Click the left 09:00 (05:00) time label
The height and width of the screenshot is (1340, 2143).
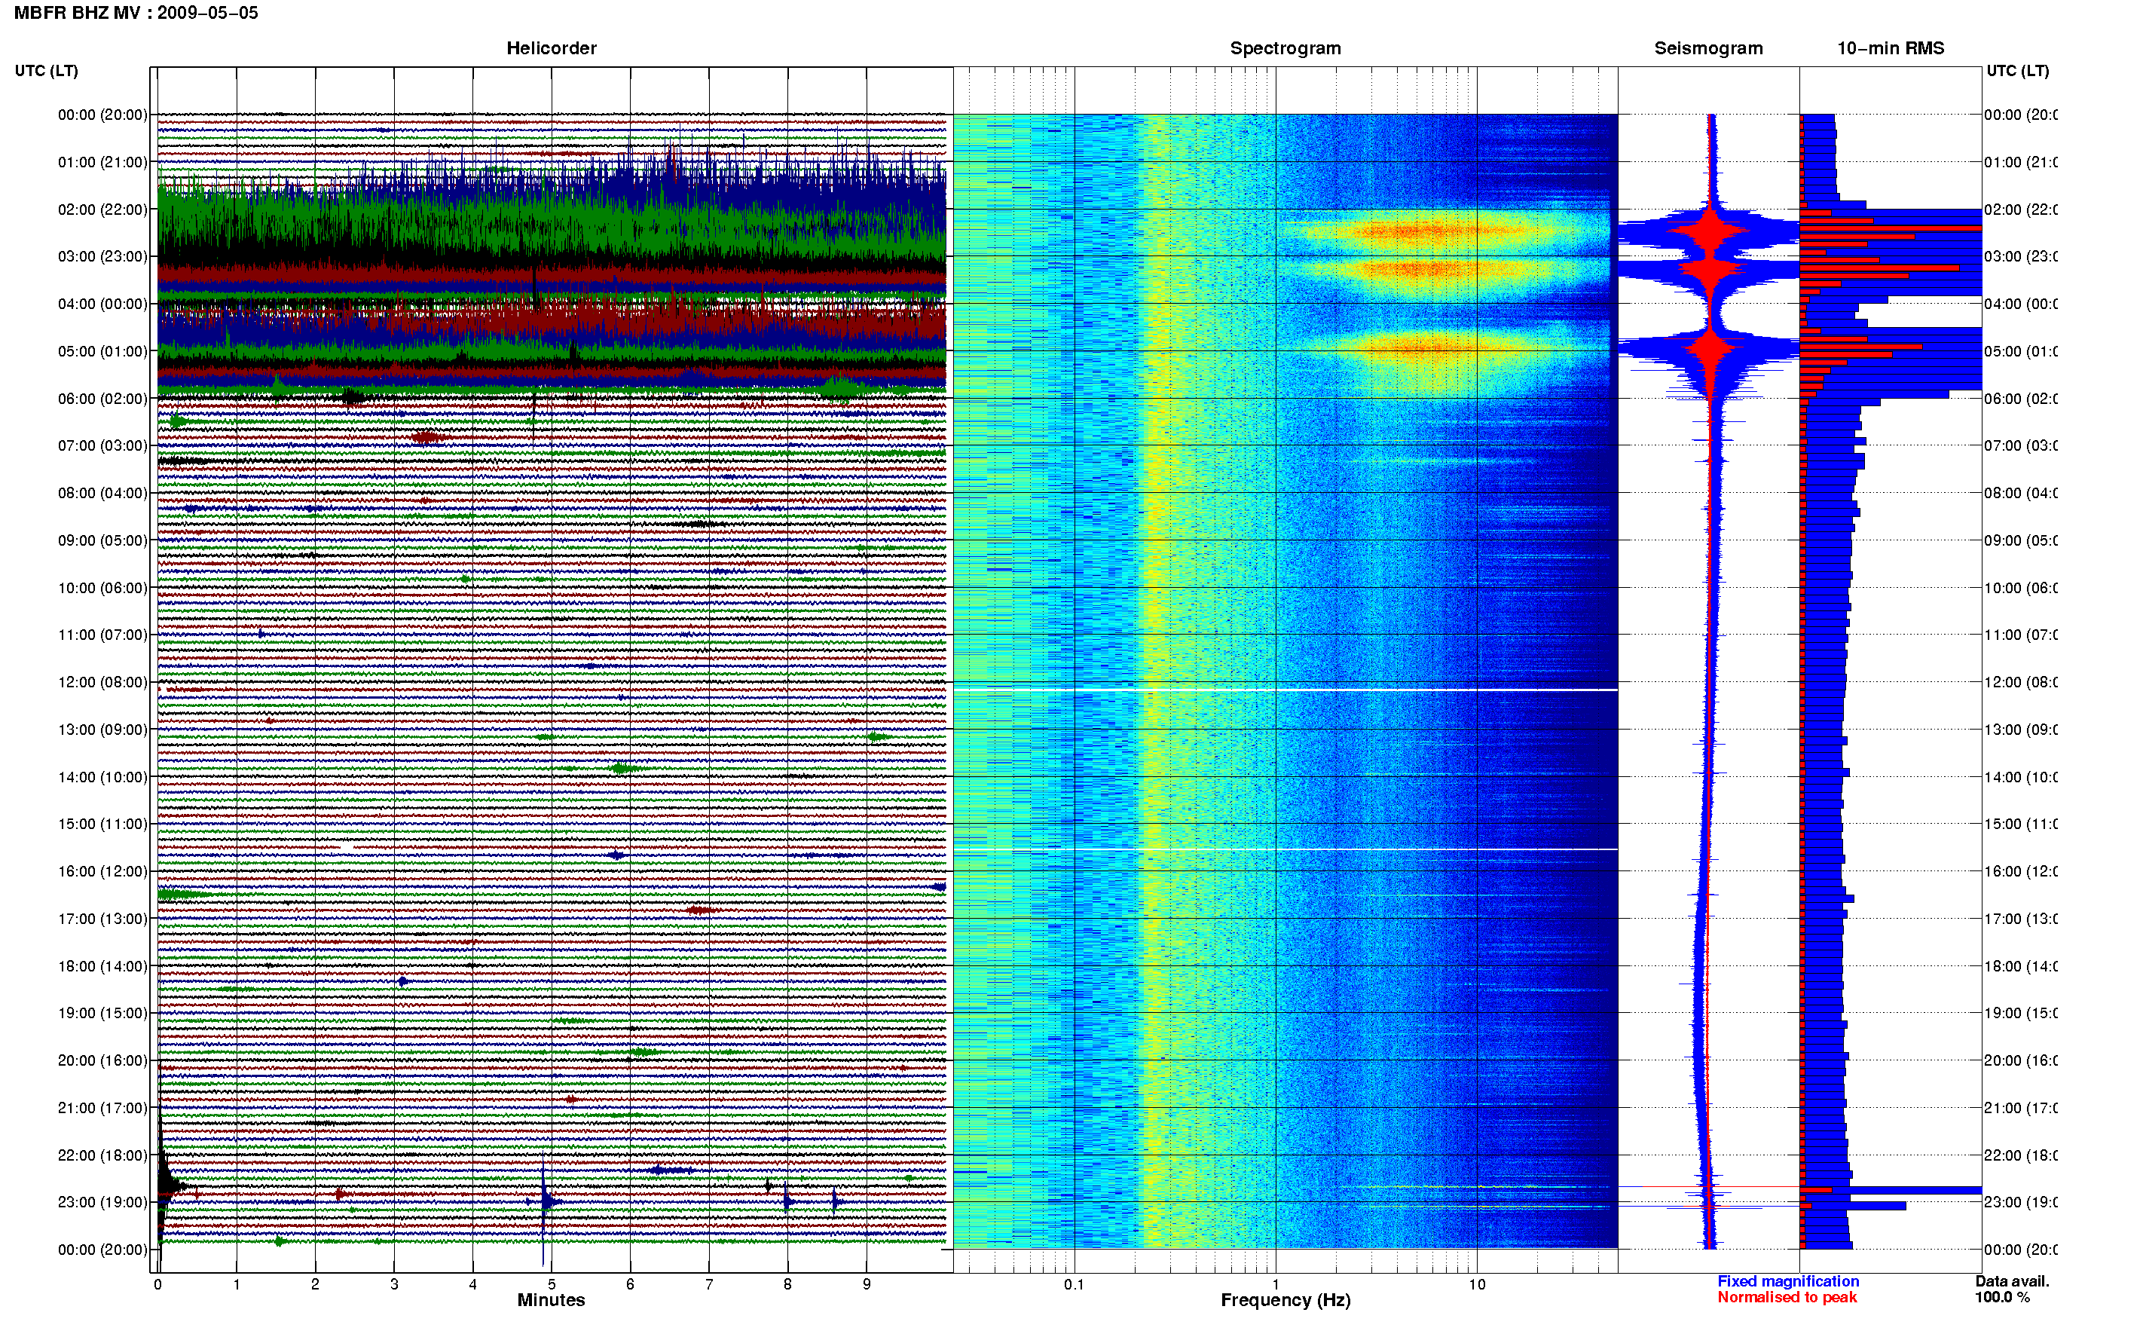click(102, 540)
